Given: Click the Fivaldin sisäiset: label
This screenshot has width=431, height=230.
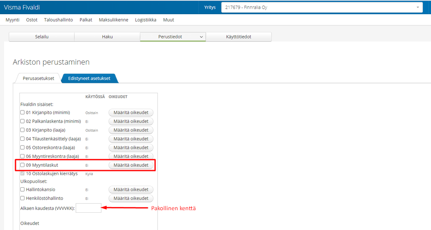Looking at the screenshot, I should click(x=37, y=104).
